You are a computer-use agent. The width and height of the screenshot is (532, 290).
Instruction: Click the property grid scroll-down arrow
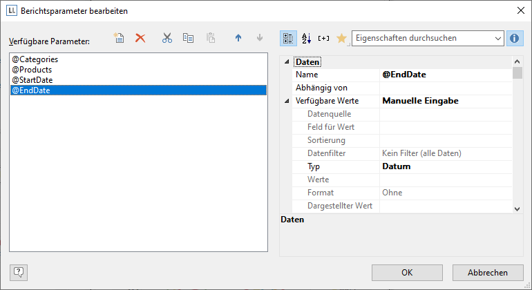517,208
